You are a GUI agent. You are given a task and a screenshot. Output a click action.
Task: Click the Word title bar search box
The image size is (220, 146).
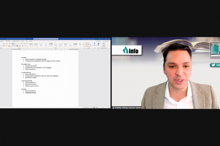click(46, 39)
